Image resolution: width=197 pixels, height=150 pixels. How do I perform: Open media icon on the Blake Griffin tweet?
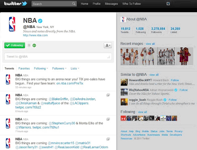pos(108,95)
